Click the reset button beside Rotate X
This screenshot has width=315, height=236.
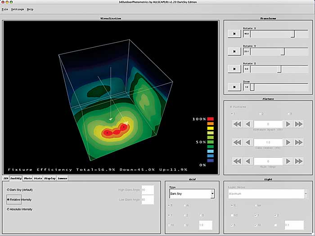(234, 34)
